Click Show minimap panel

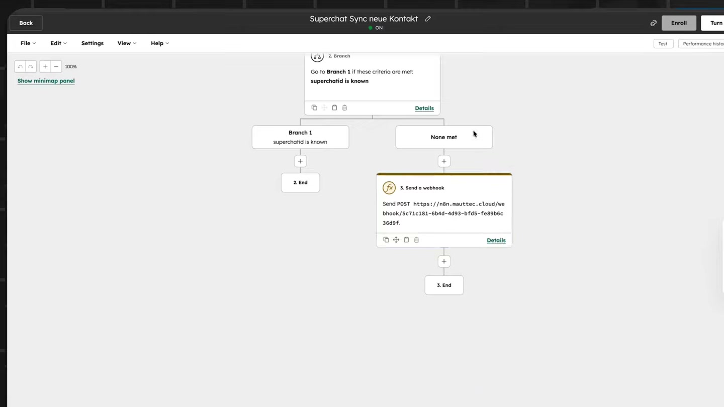click(46, 80)
